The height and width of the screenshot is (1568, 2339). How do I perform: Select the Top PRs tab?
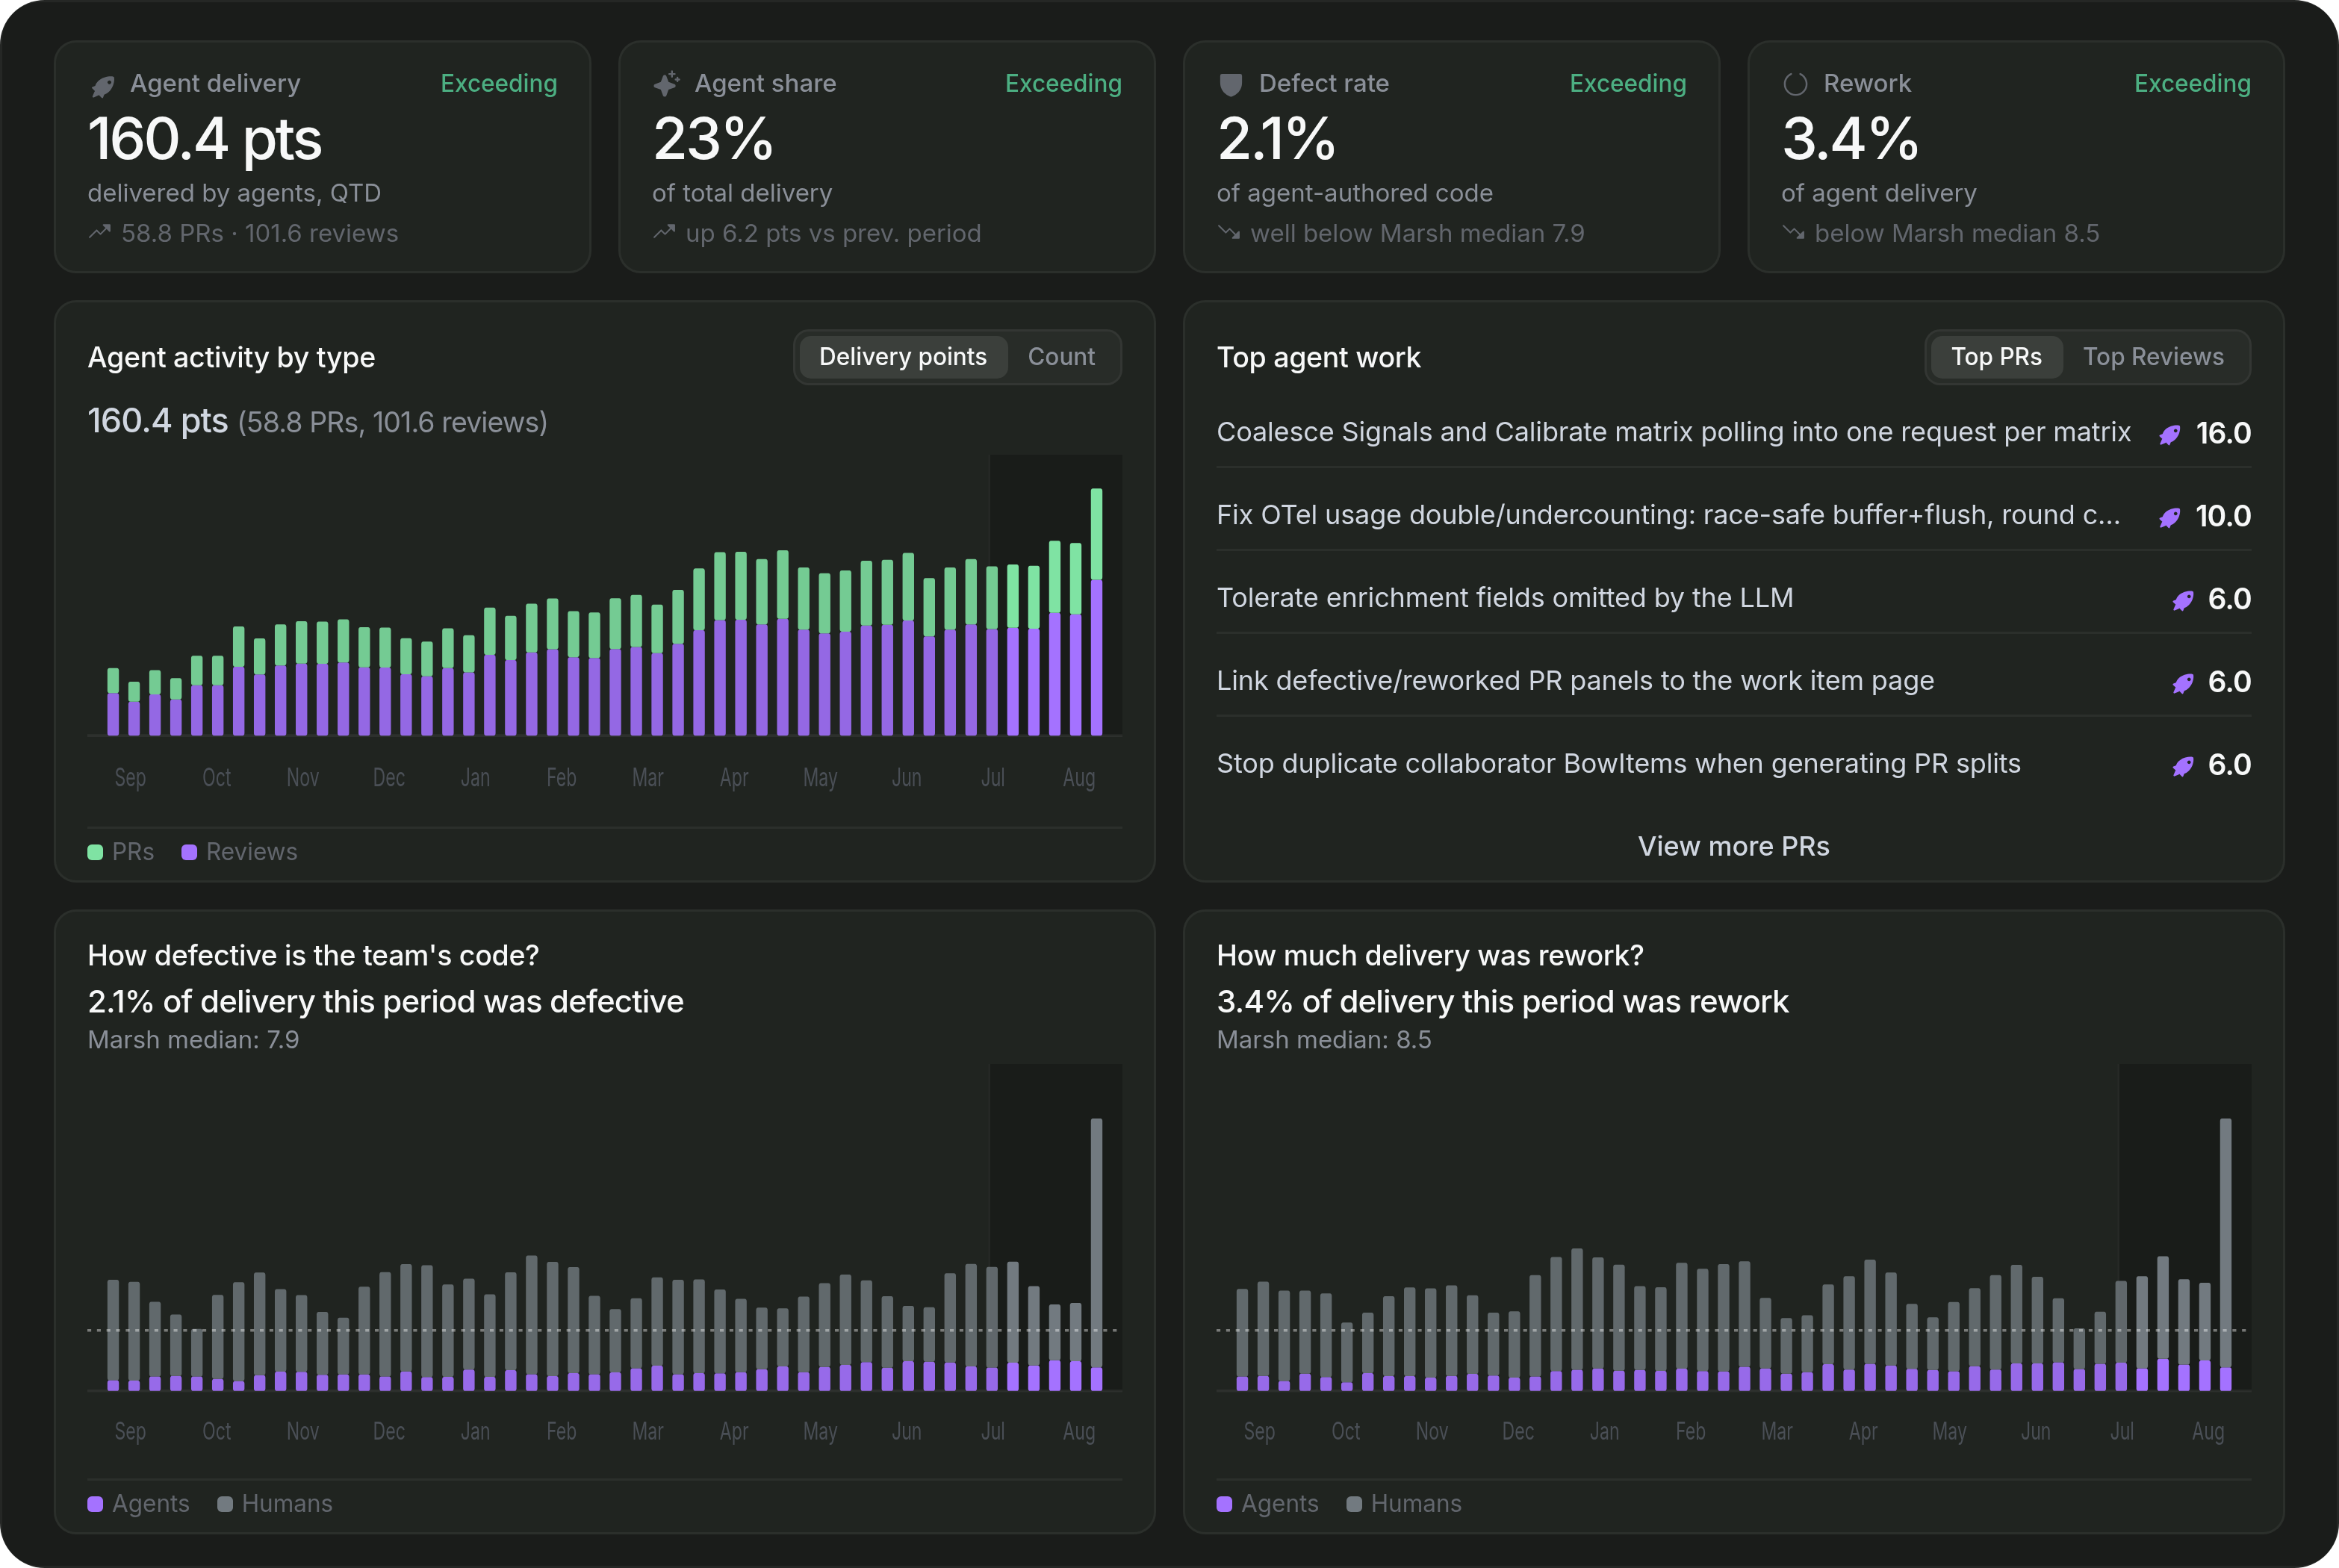[1996, 357]
